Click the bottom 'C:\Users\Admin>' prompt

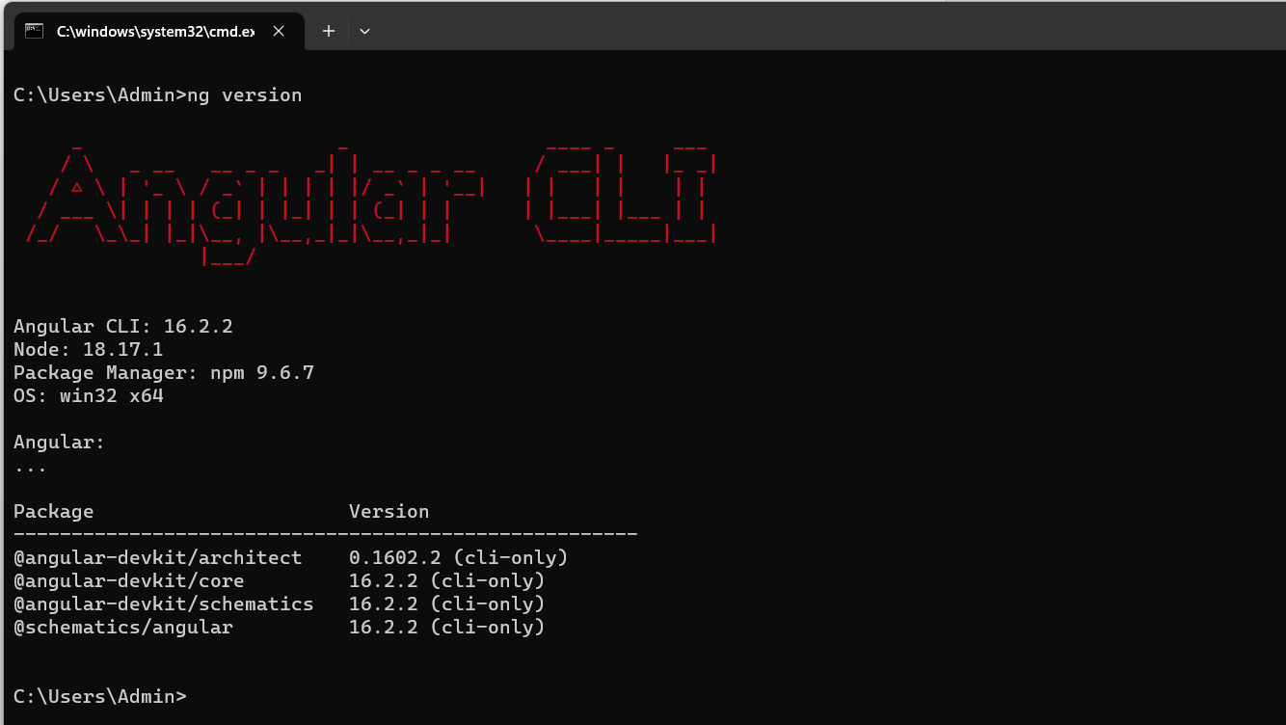(100, 697)
